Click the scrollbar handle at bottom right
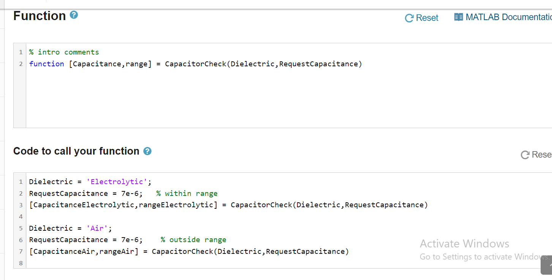552x280 pixels. [x=546, y=265]
